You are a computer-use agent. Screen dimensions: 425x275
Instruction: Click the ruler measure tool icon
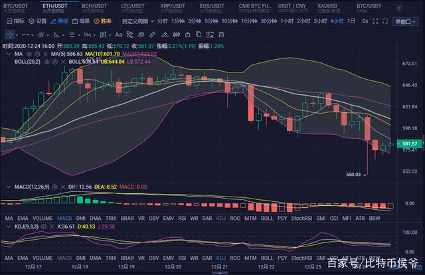tap(152, 35)
